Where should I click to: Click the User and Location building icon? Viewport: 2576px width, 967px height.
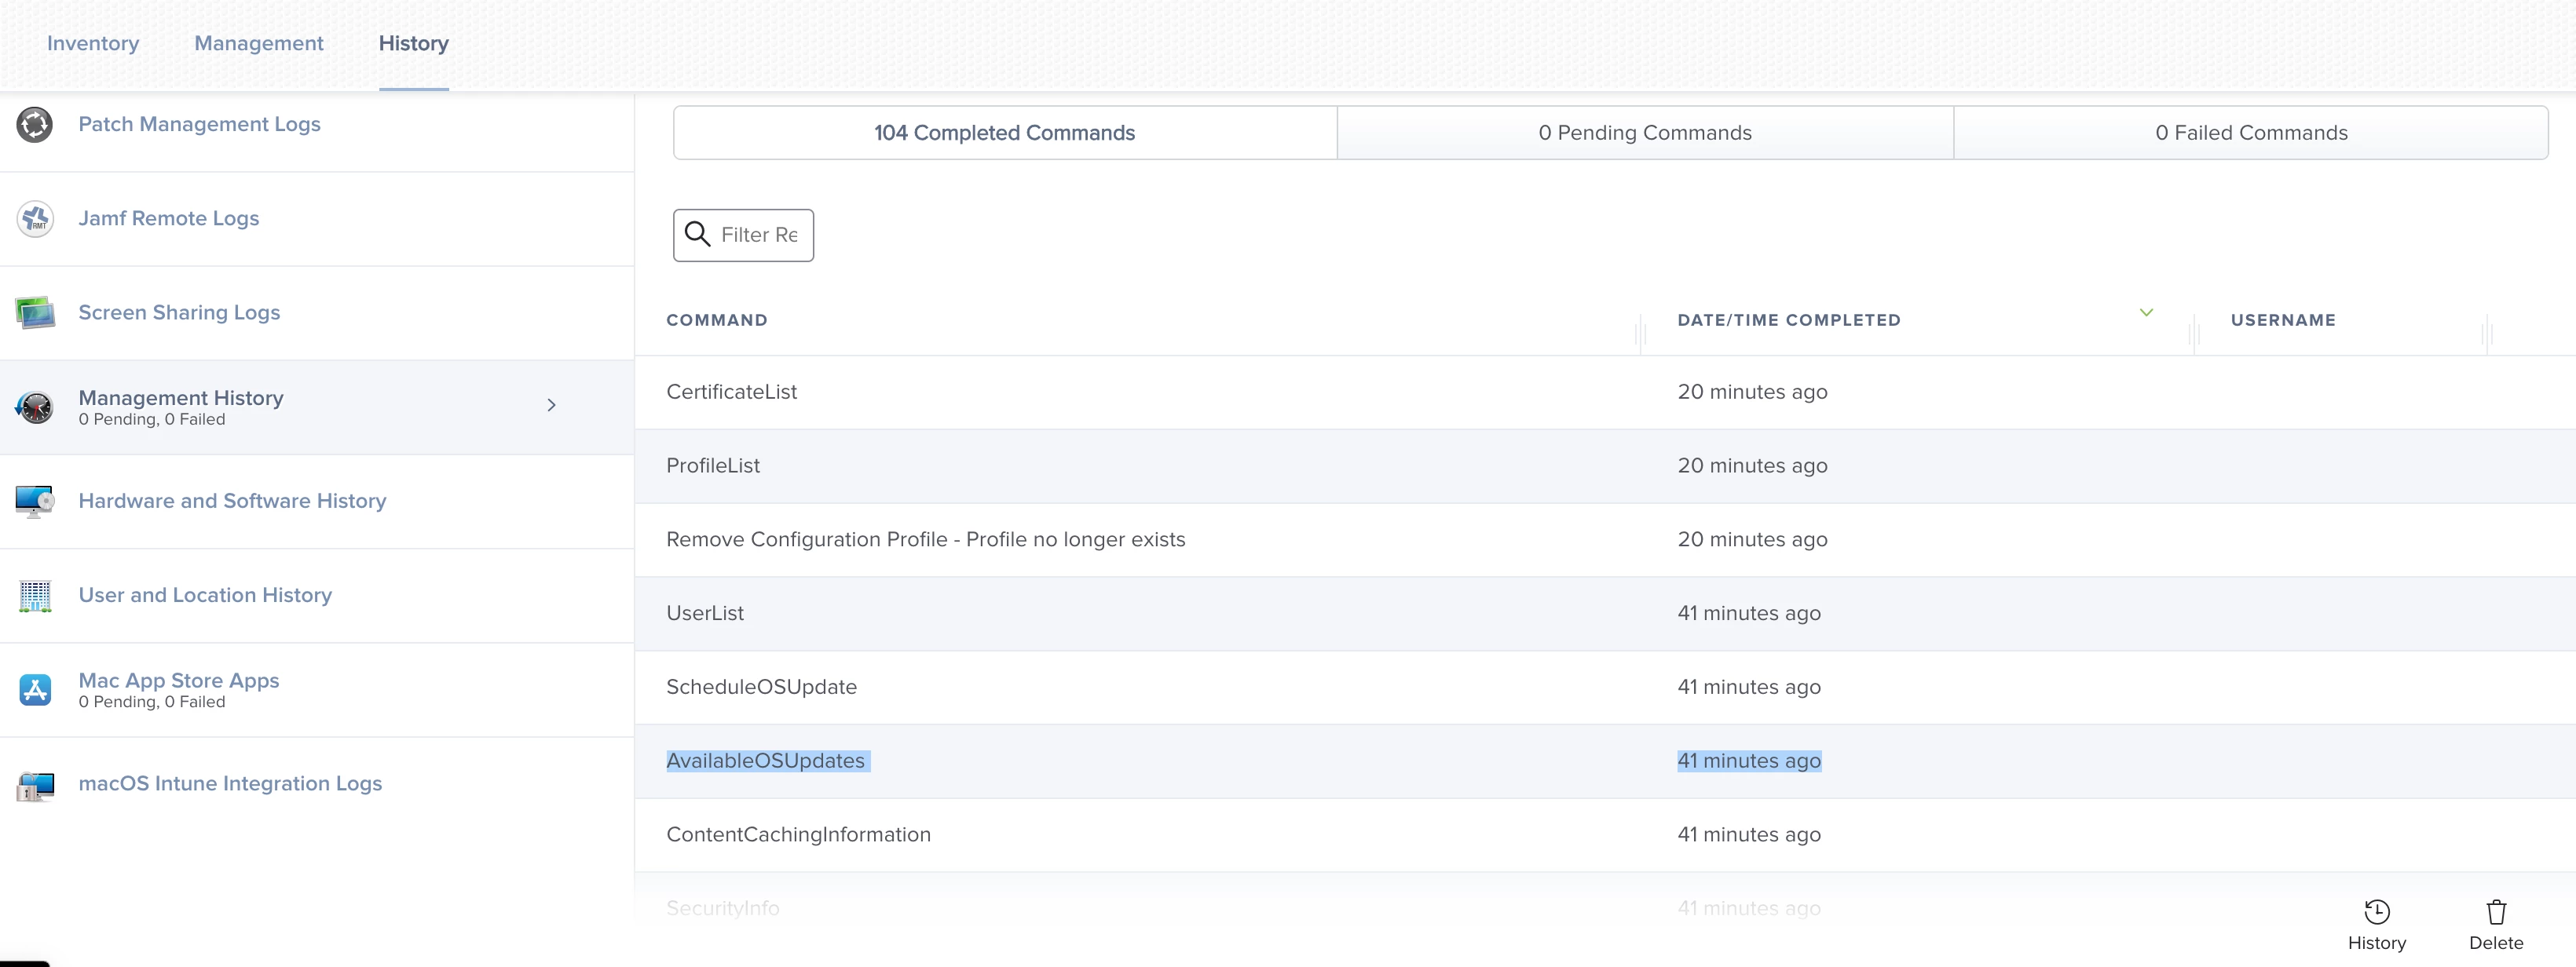pos(35,596)
